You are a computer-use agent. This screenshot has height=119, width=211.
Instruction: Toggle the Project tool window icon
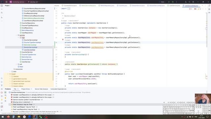click(2, 6)
